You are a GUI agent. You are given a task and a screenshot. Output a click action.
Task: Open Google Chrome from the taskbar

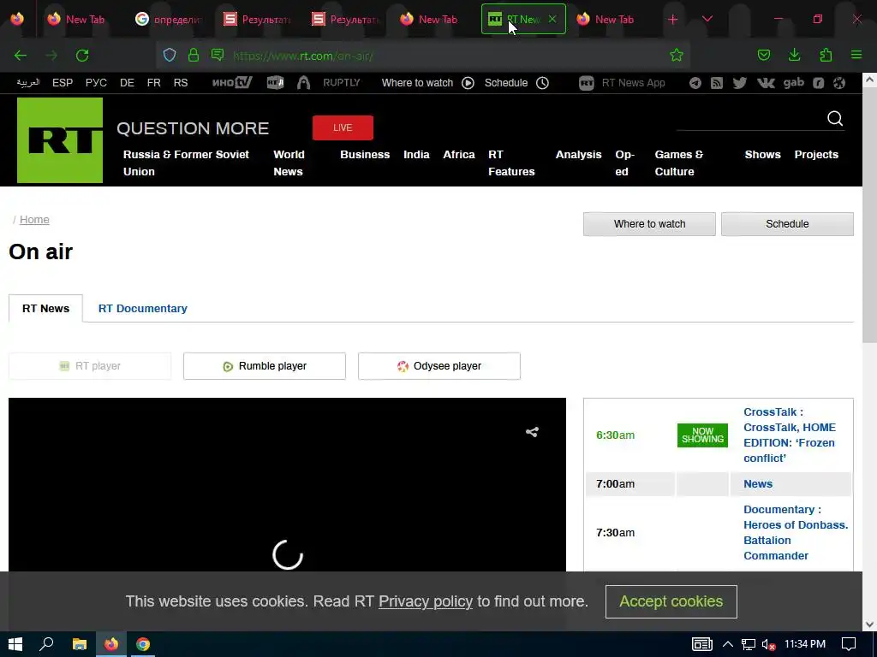point(143,644)
